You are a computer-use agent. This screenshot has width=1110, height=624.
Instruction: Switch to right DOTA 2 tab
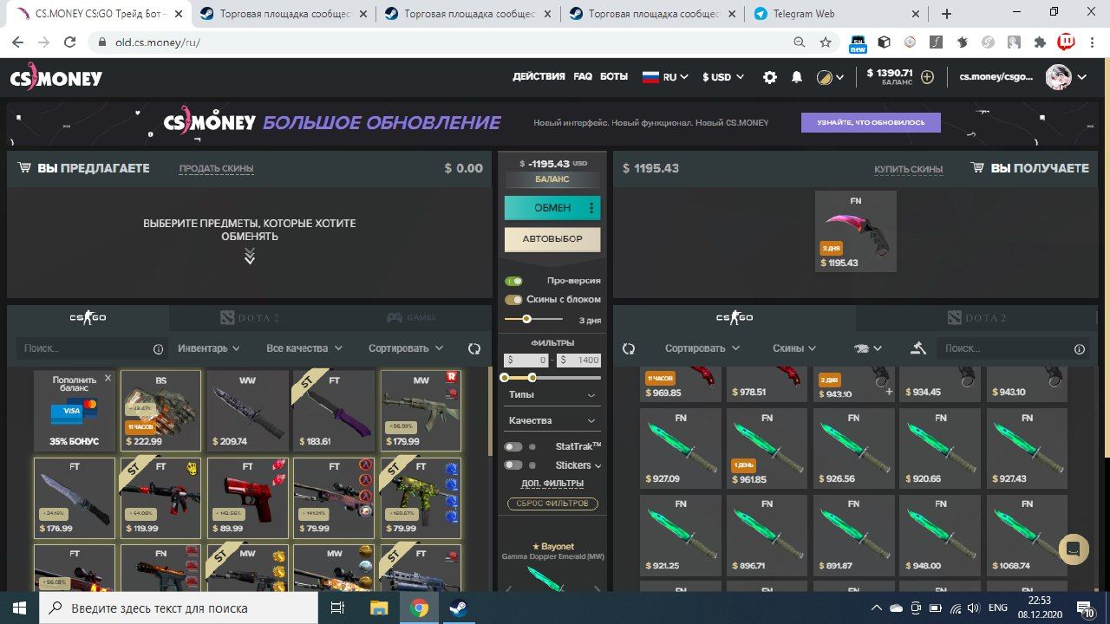point(976,318)
